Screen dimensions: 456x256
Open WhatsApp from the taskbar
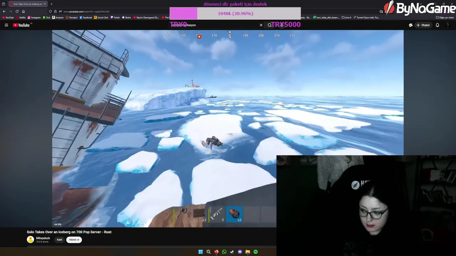(224, 252)
